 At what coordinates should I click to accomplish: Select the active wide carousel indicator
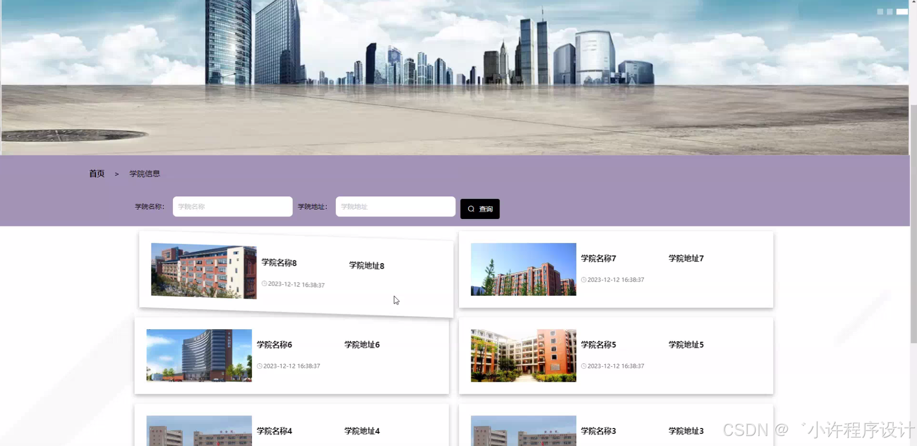tap(902, 12)
